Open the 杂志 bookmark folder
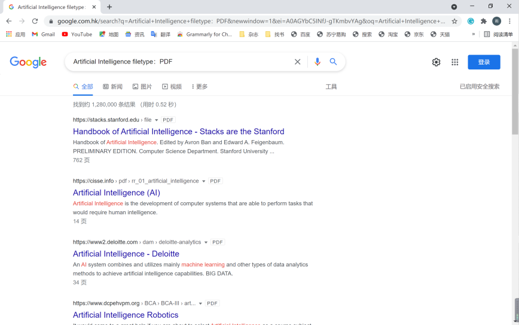 [249, 34]
